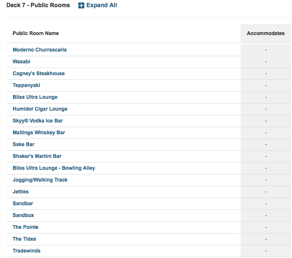The width and height of the screenshot is (292, 258).
Task: Open the Jetties room link
Action: click(x=21, y=192)
